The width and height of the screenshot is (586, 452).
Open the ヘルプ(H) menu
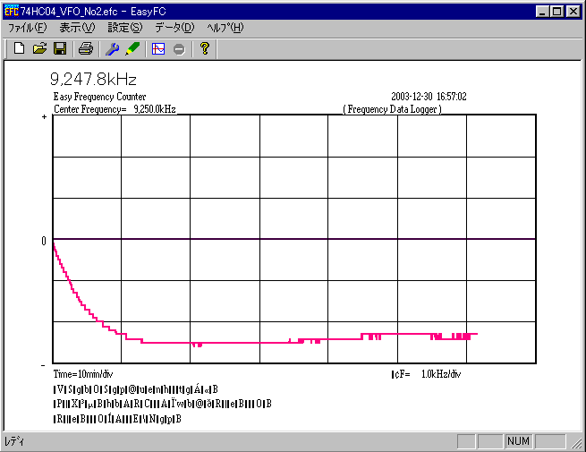tap(225, 28)
